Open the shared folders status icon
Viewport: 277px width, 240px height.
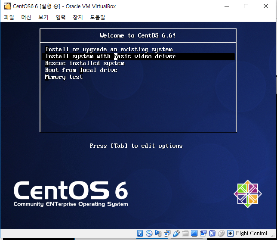point(185,234)
